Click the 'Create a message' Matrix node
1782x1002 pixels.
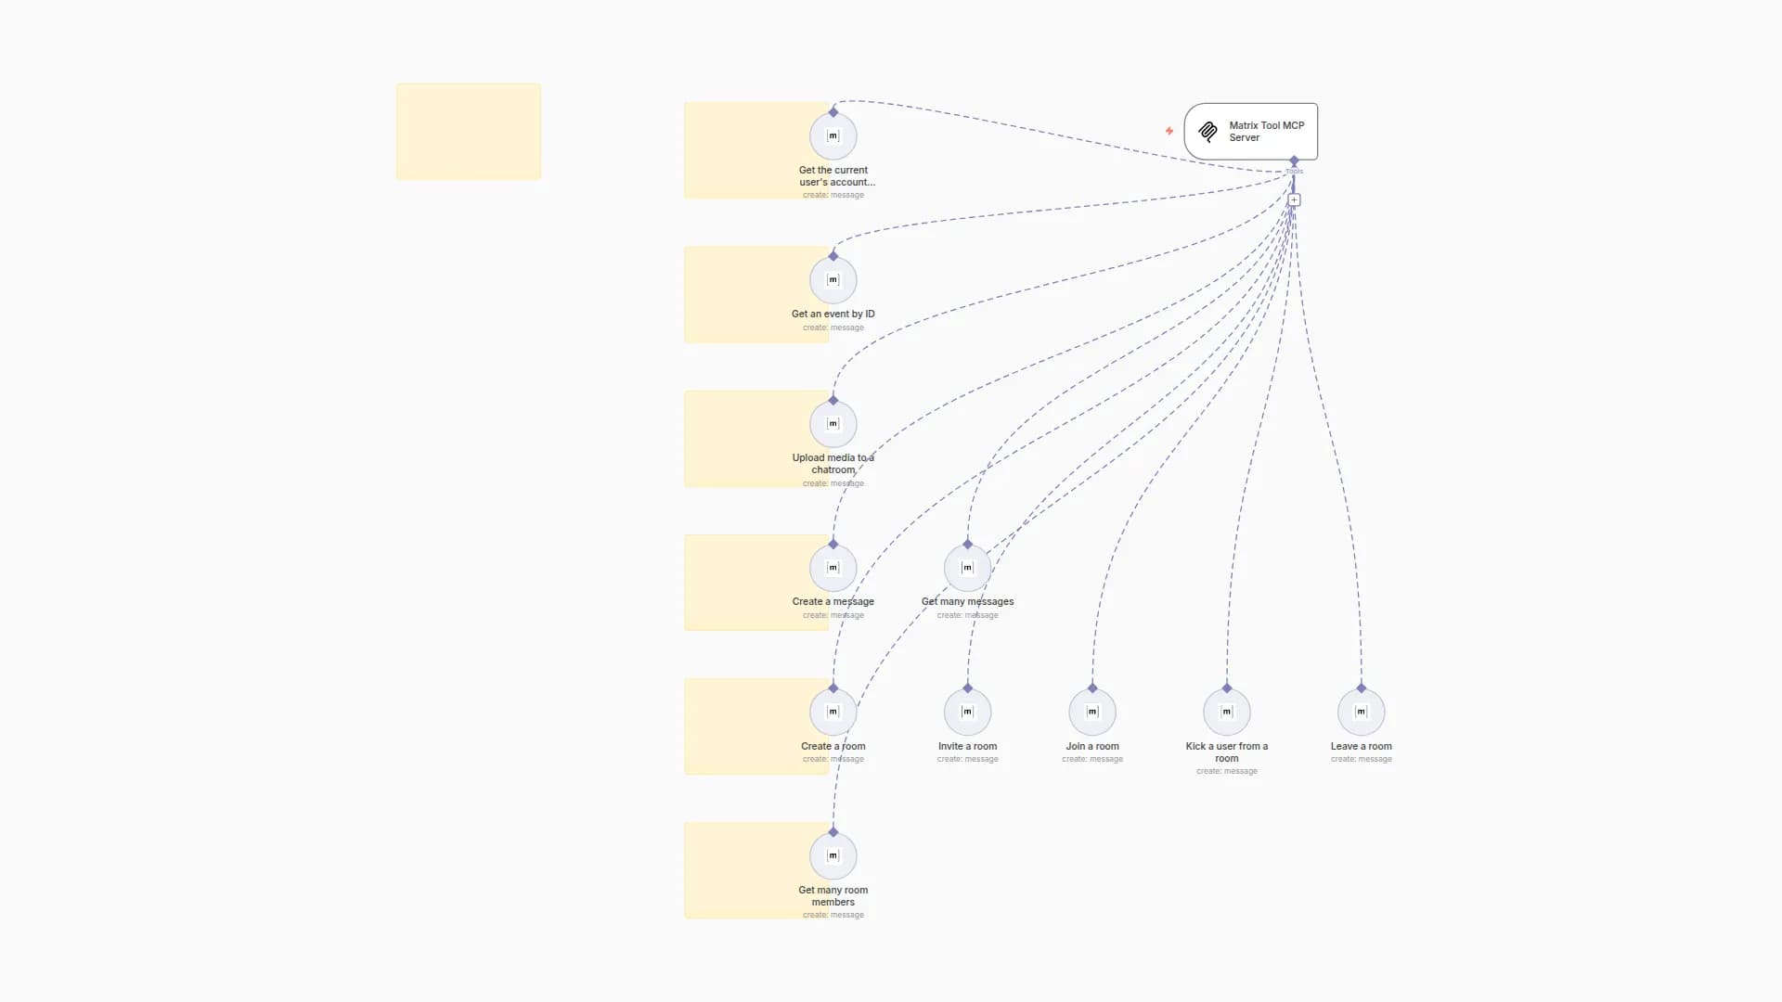[833, 568]
